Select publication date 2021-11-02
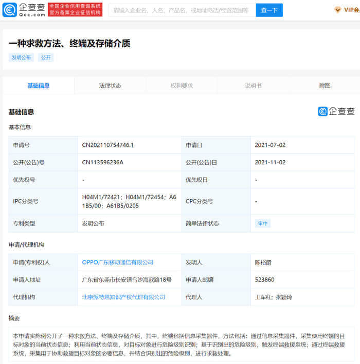 pyautogui.click(x=270, y=162)
